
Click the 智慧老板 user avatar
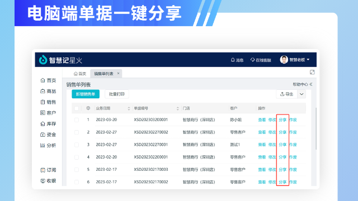coord(284,60)
